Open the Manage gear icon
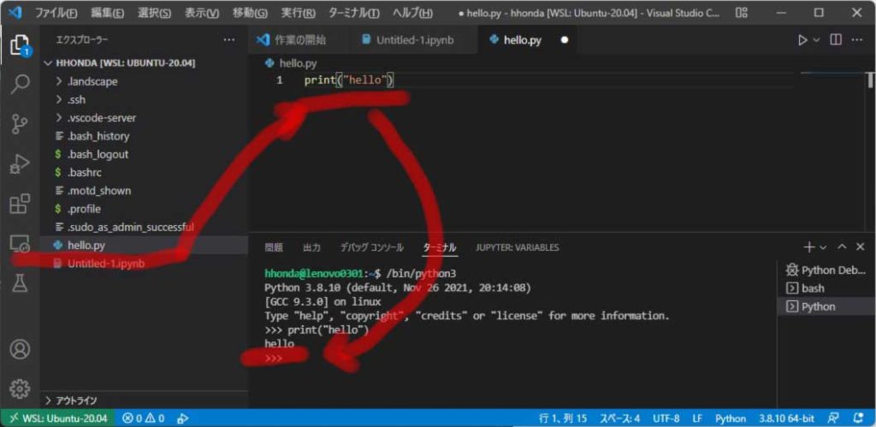 click(19, 388)
